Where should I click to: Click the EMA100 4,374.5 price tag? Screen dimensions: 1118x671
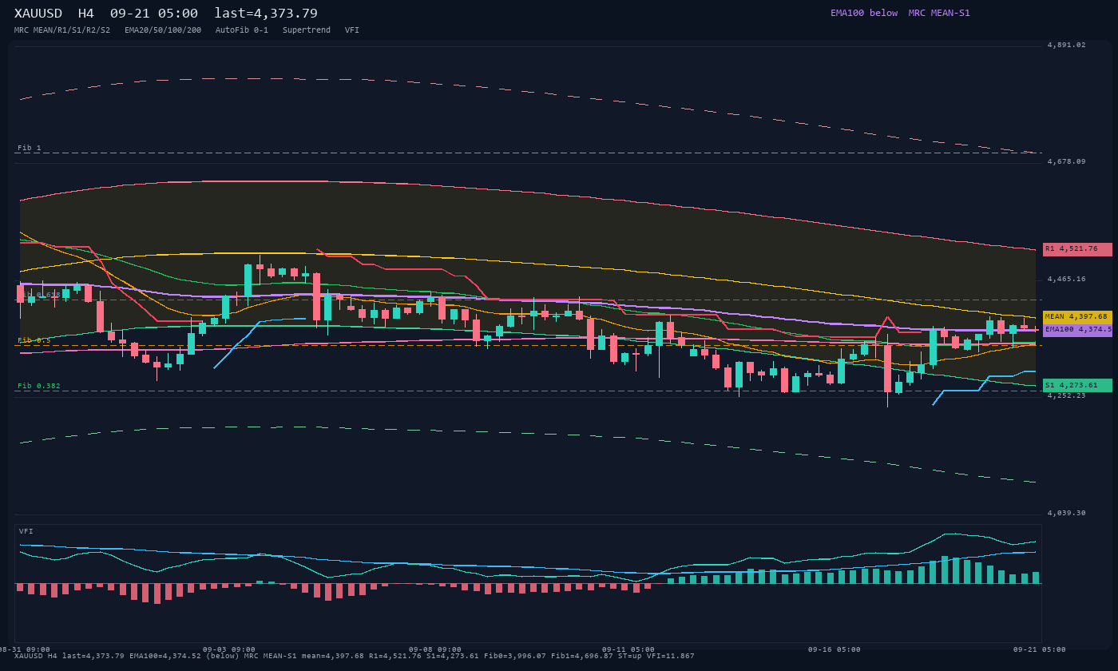coord(1077,330)
